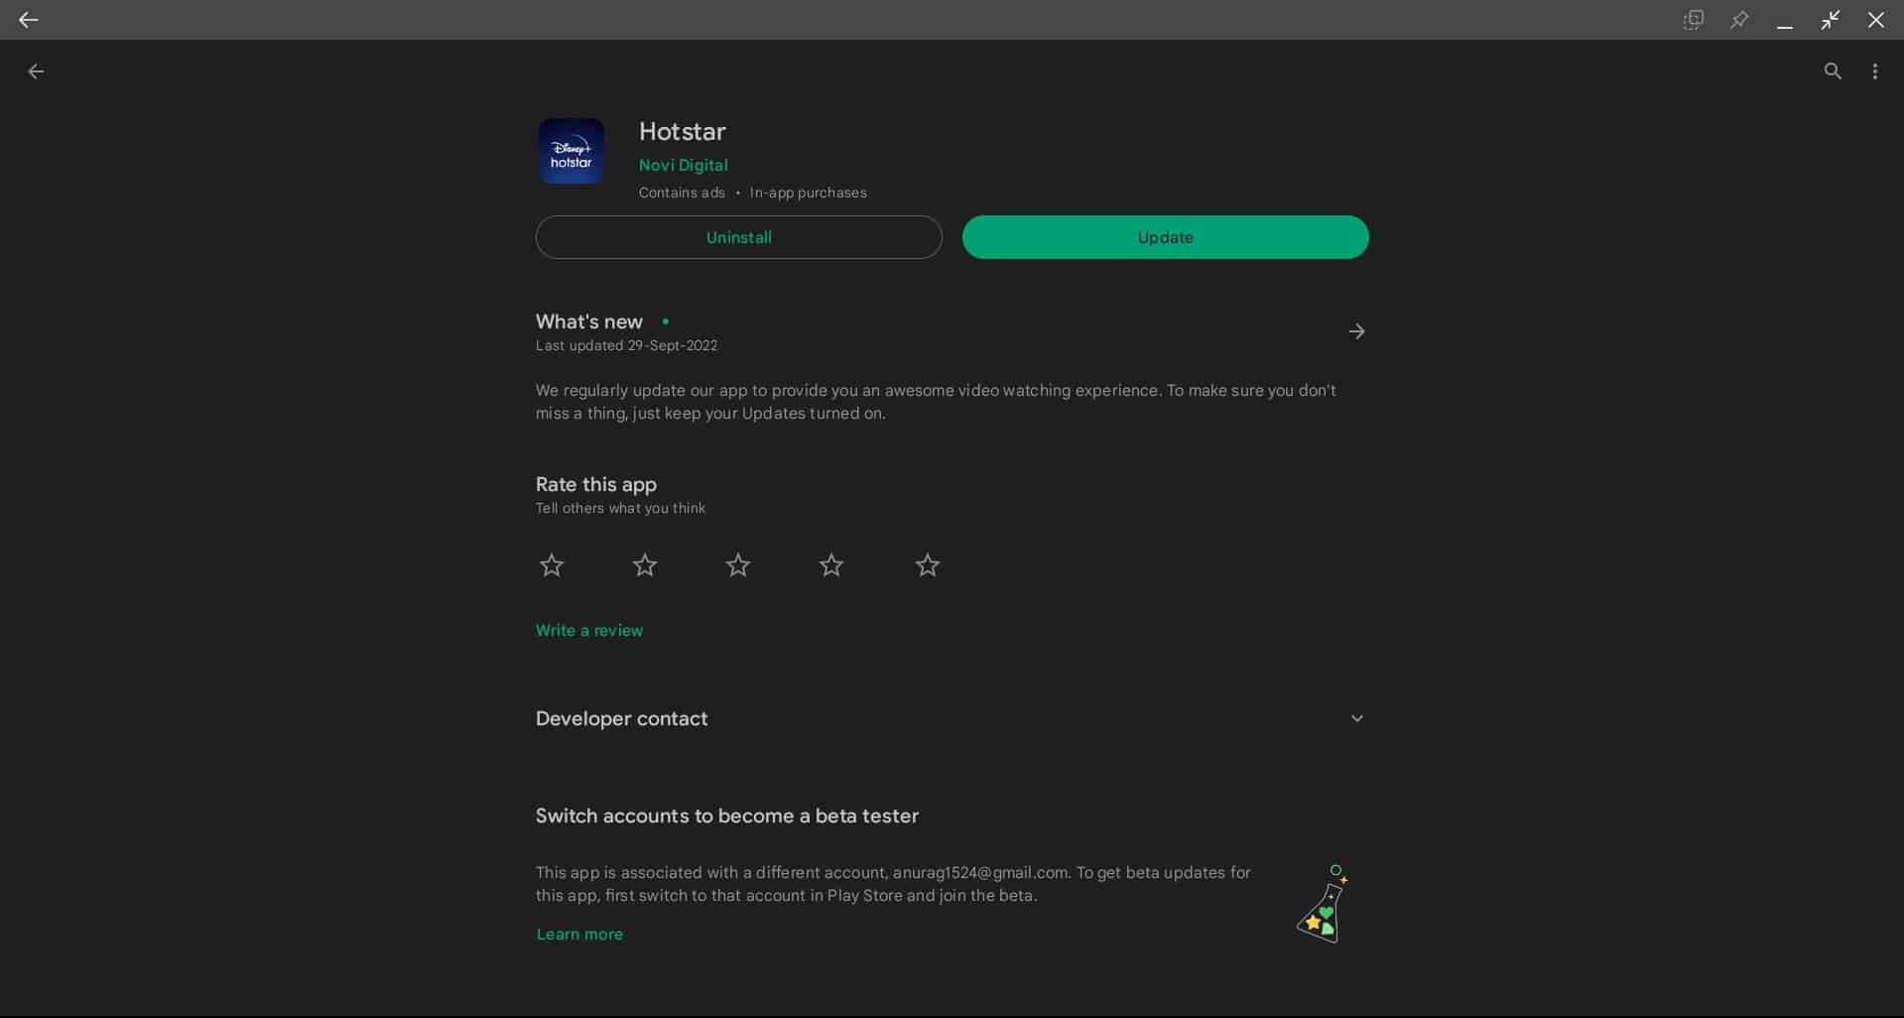Rate the app five stars
This screenshot has width=1904, height=1018.
click(x=928, y=566)
